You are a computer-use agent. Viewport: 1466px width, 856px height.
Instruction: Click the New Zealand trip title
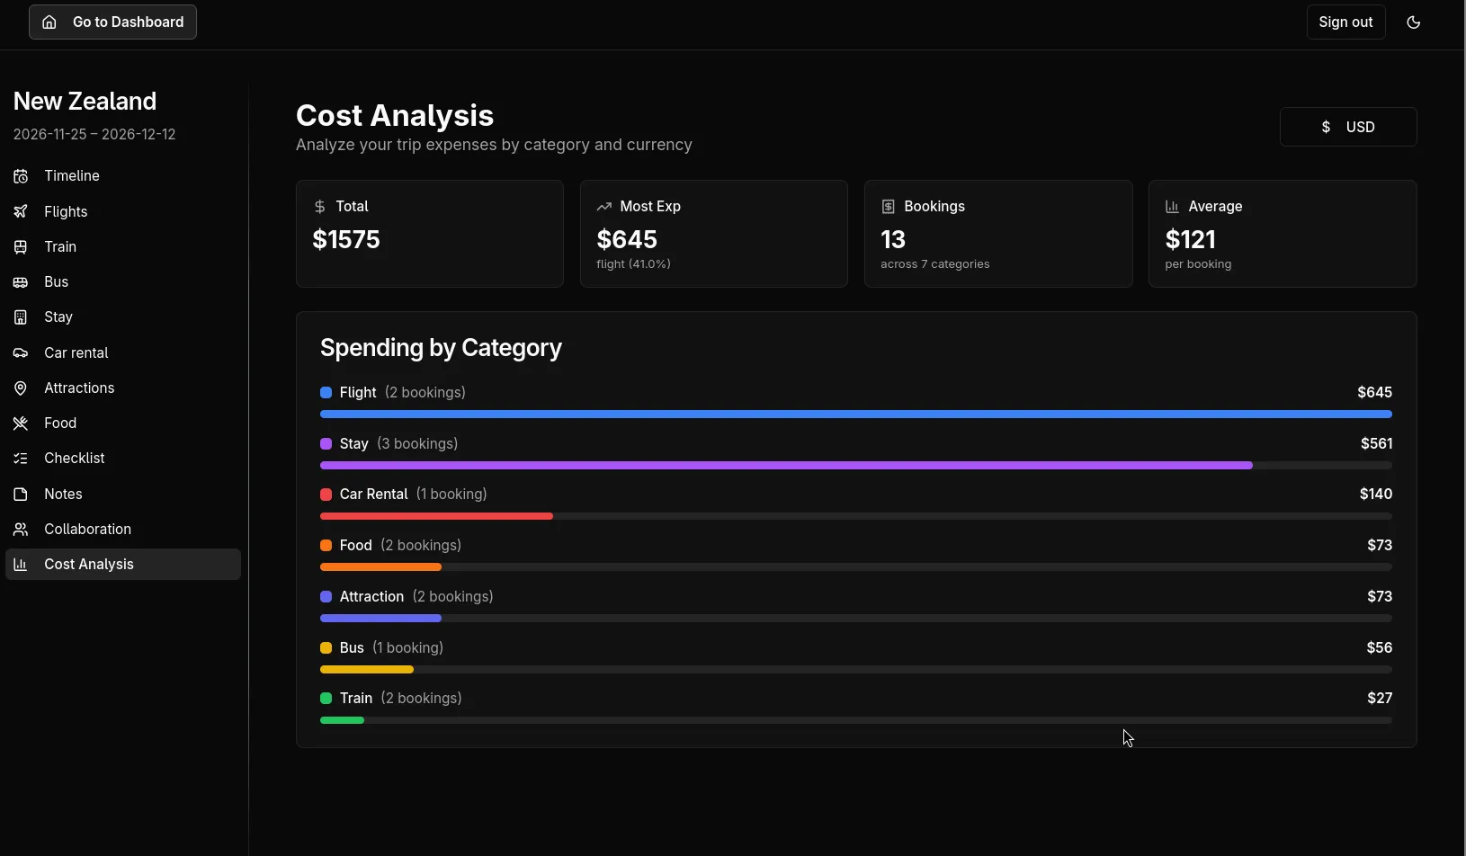coord(85,101)
